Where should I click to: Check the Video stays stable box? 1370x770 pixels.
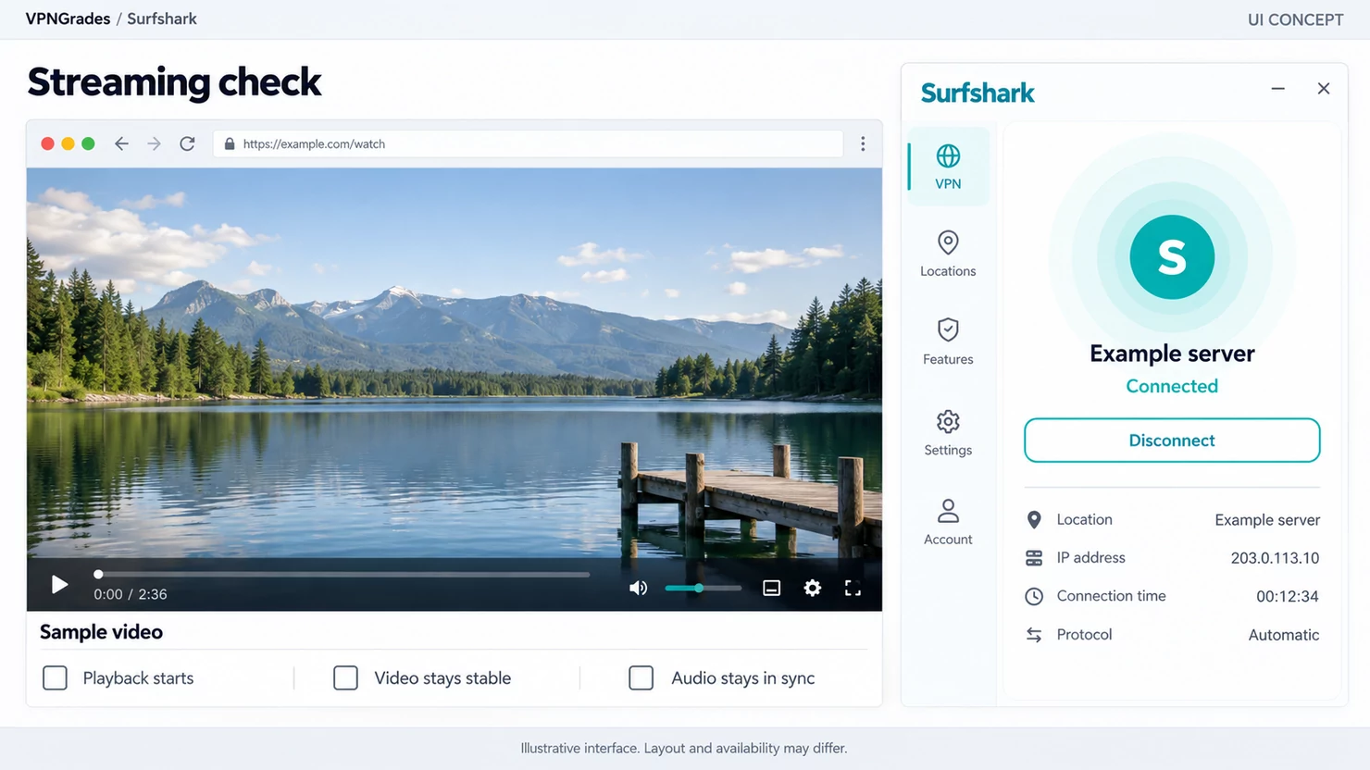coord(345,678)
